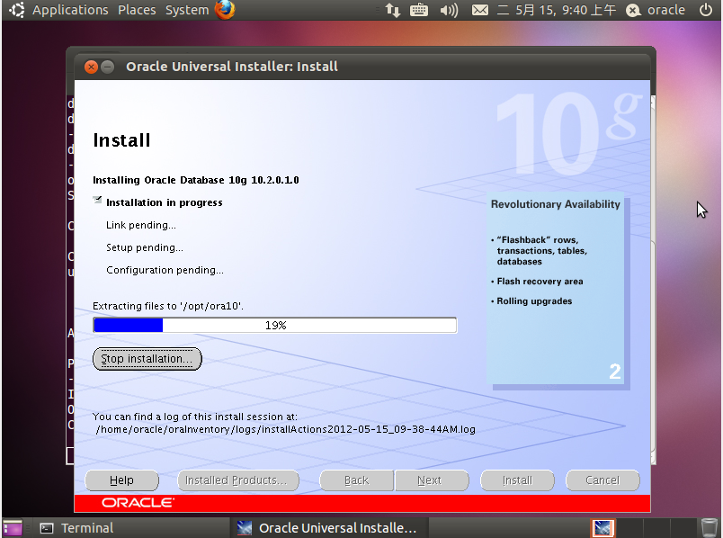This screenshot has width=723, height=538.
Task: Click the 'Installing Oracle Database 10g 10.2.0.1.0' heading
Action: (x=196, y=180)
